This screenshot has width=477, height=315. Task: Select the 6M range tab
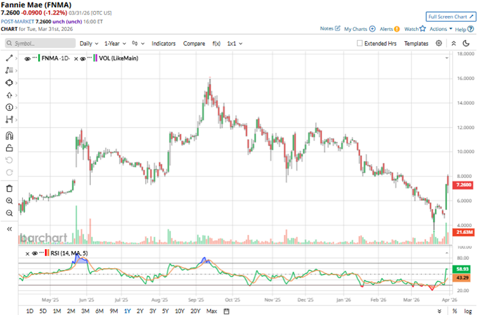(99, 311)
